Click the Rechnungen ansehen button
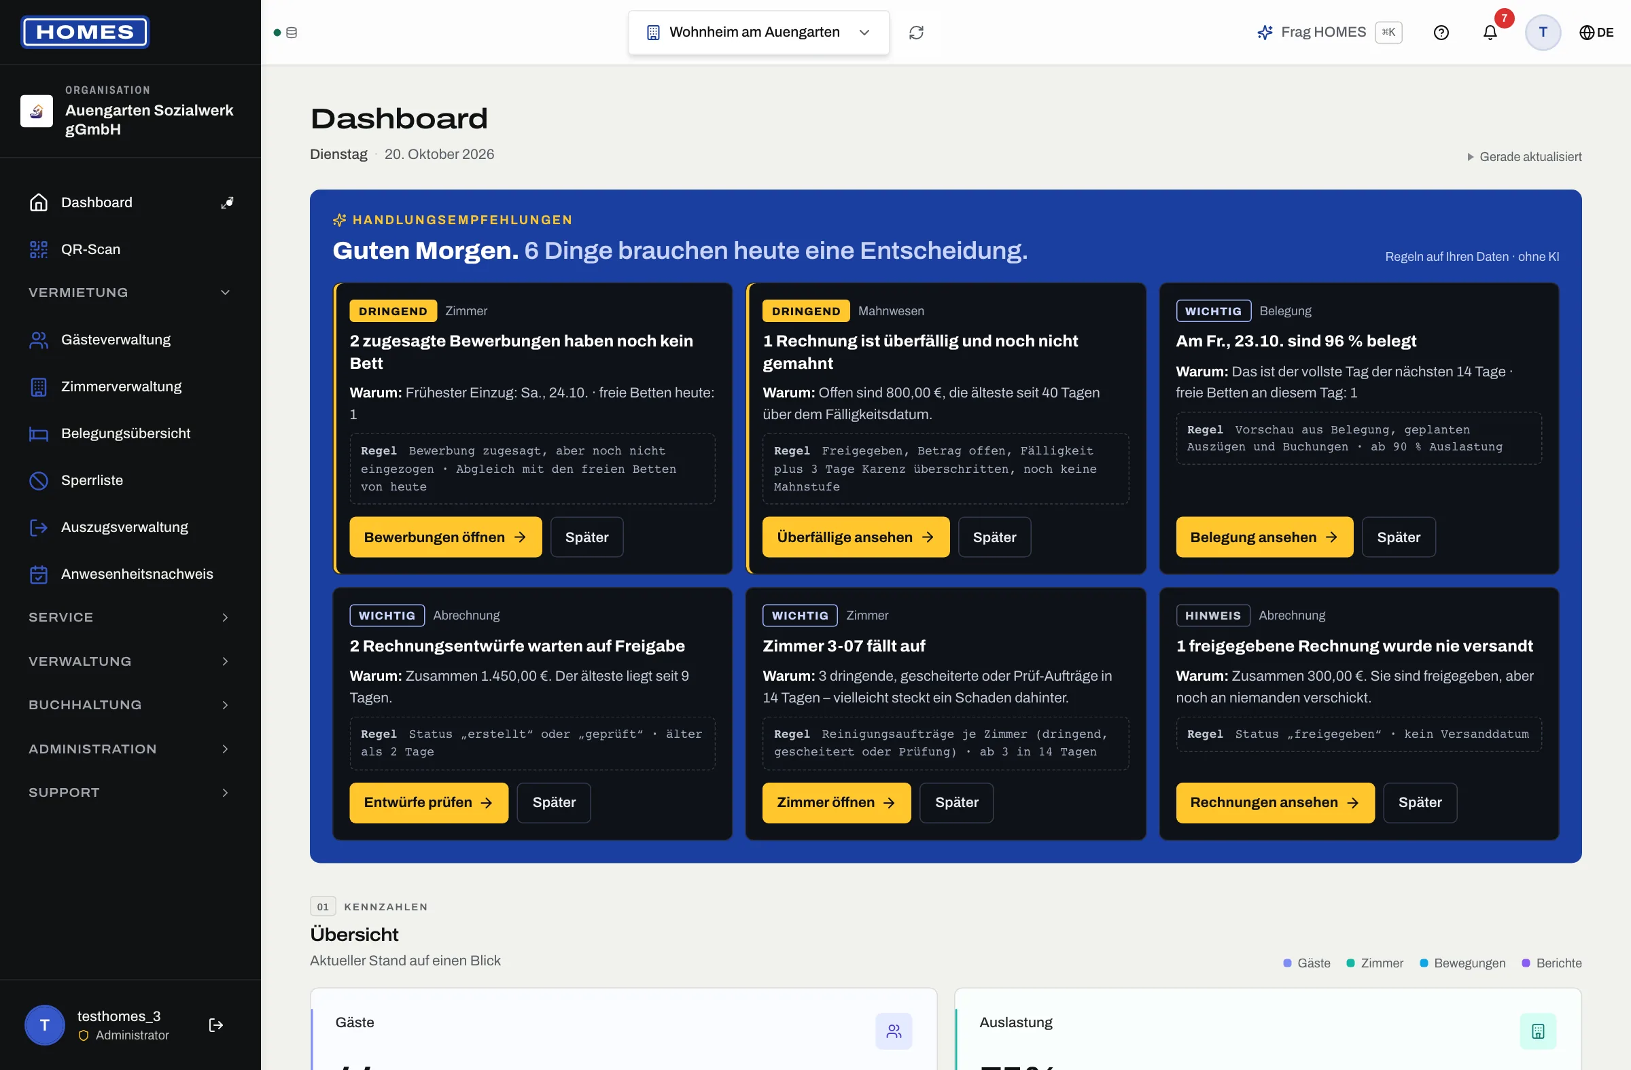This screenshot has height=1070, width=1631. 1276,802
